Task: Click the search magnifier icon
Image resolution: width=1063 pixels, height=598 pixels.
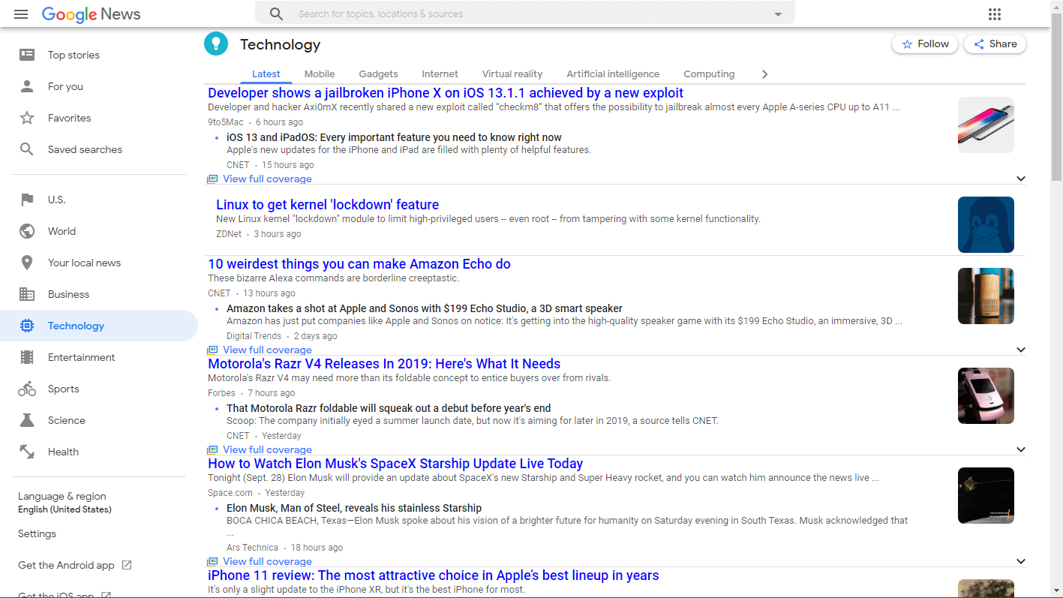Action: [276, 14]
